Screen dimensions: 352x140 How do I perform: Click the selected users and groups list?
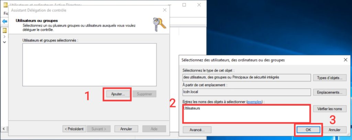89,65
